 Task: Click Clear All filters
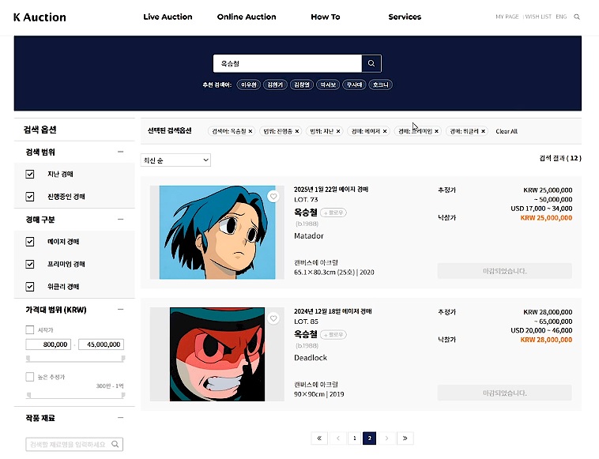(x=507, y=131)
